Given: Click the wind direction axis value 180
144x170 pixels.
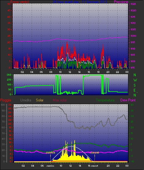Looking at the screenshot, I should (9, 85).
